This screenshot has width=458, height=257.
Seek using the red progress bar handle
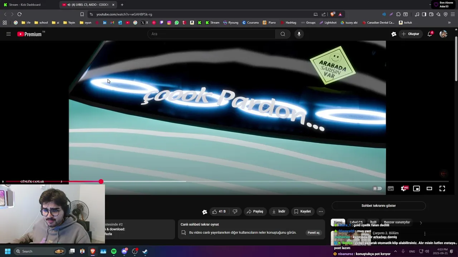(x=101, y=182)
